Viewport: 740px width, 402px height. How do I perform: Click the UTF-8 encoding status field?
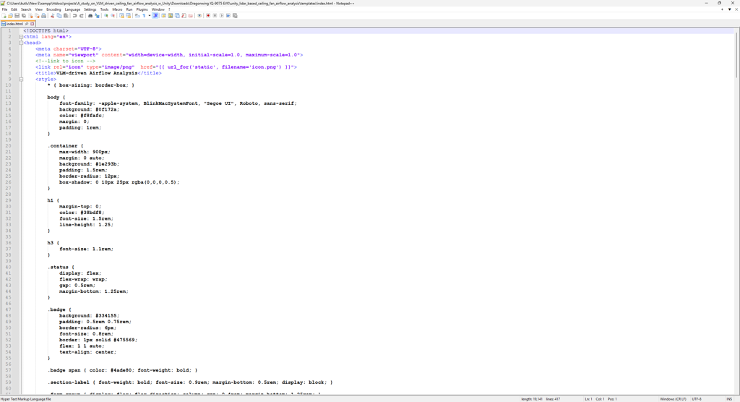pyautogui.click(x=697, y=399)
